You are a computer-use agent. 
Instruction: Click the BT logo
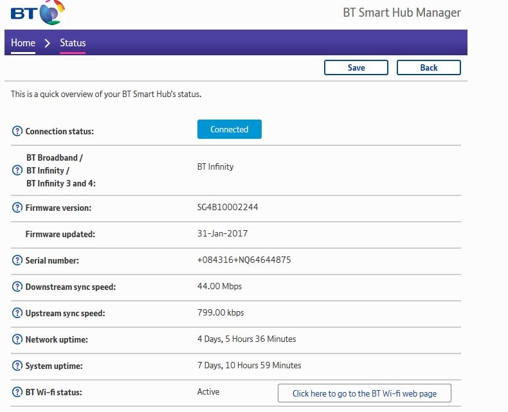point(37,13)
